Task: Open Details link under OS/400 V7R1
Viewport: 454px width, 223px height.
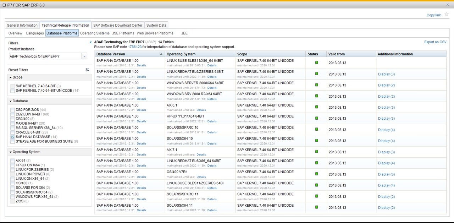Action: coord(201,177)
